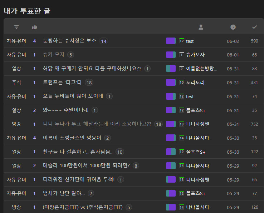The image size is (264, 213).
Task: Click the checkmark views column icon
Action: [x=254, y=27]
